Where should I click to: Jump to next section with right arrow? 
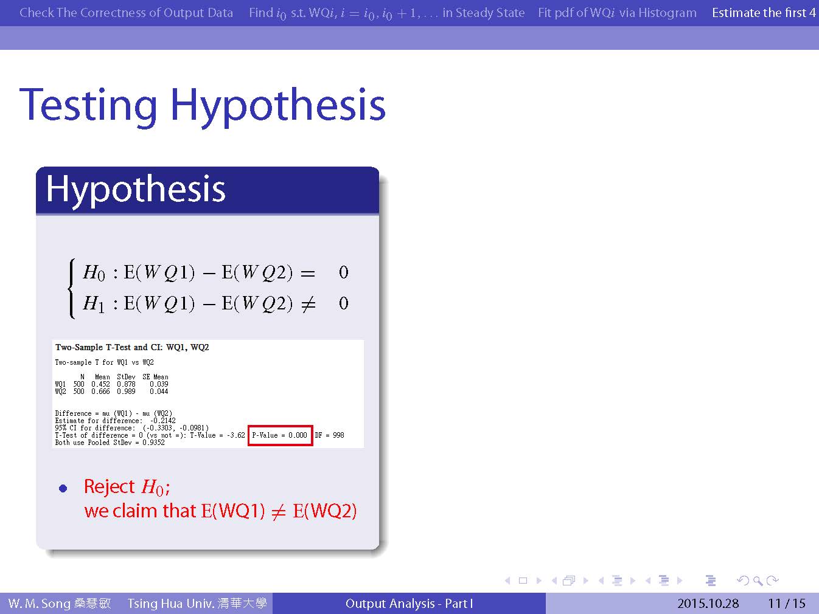point(680,581)
